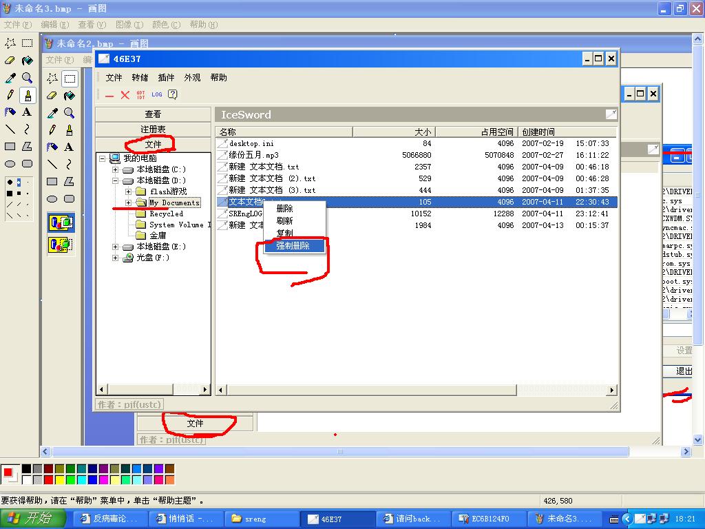The image size is (705, 529).
Task: Select the Fill With Color tool in 未命名3.bmp toolbox
Action: [x=28, y=61]
